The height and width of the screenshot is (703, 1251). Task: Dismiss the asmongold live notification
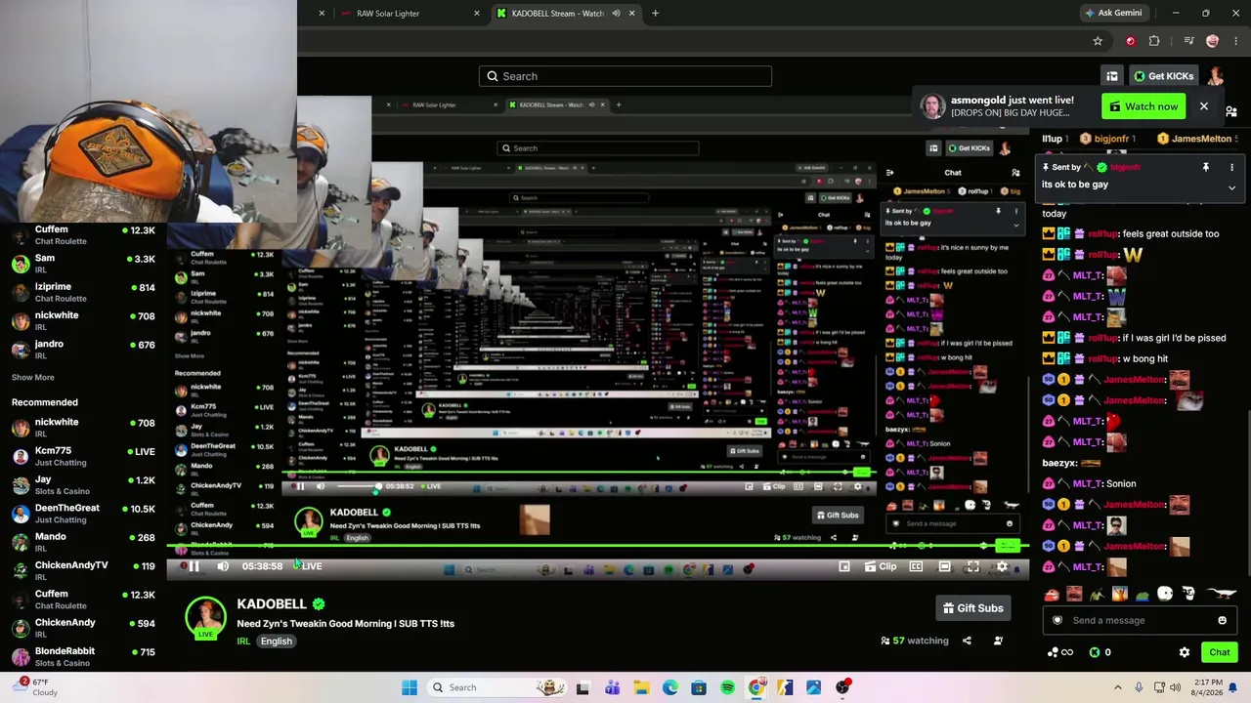tap(1203, 106)
